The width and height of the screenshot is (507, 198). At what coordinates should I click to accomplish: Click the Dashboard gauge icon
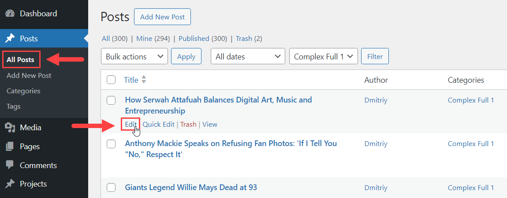(x=10, y=14)
